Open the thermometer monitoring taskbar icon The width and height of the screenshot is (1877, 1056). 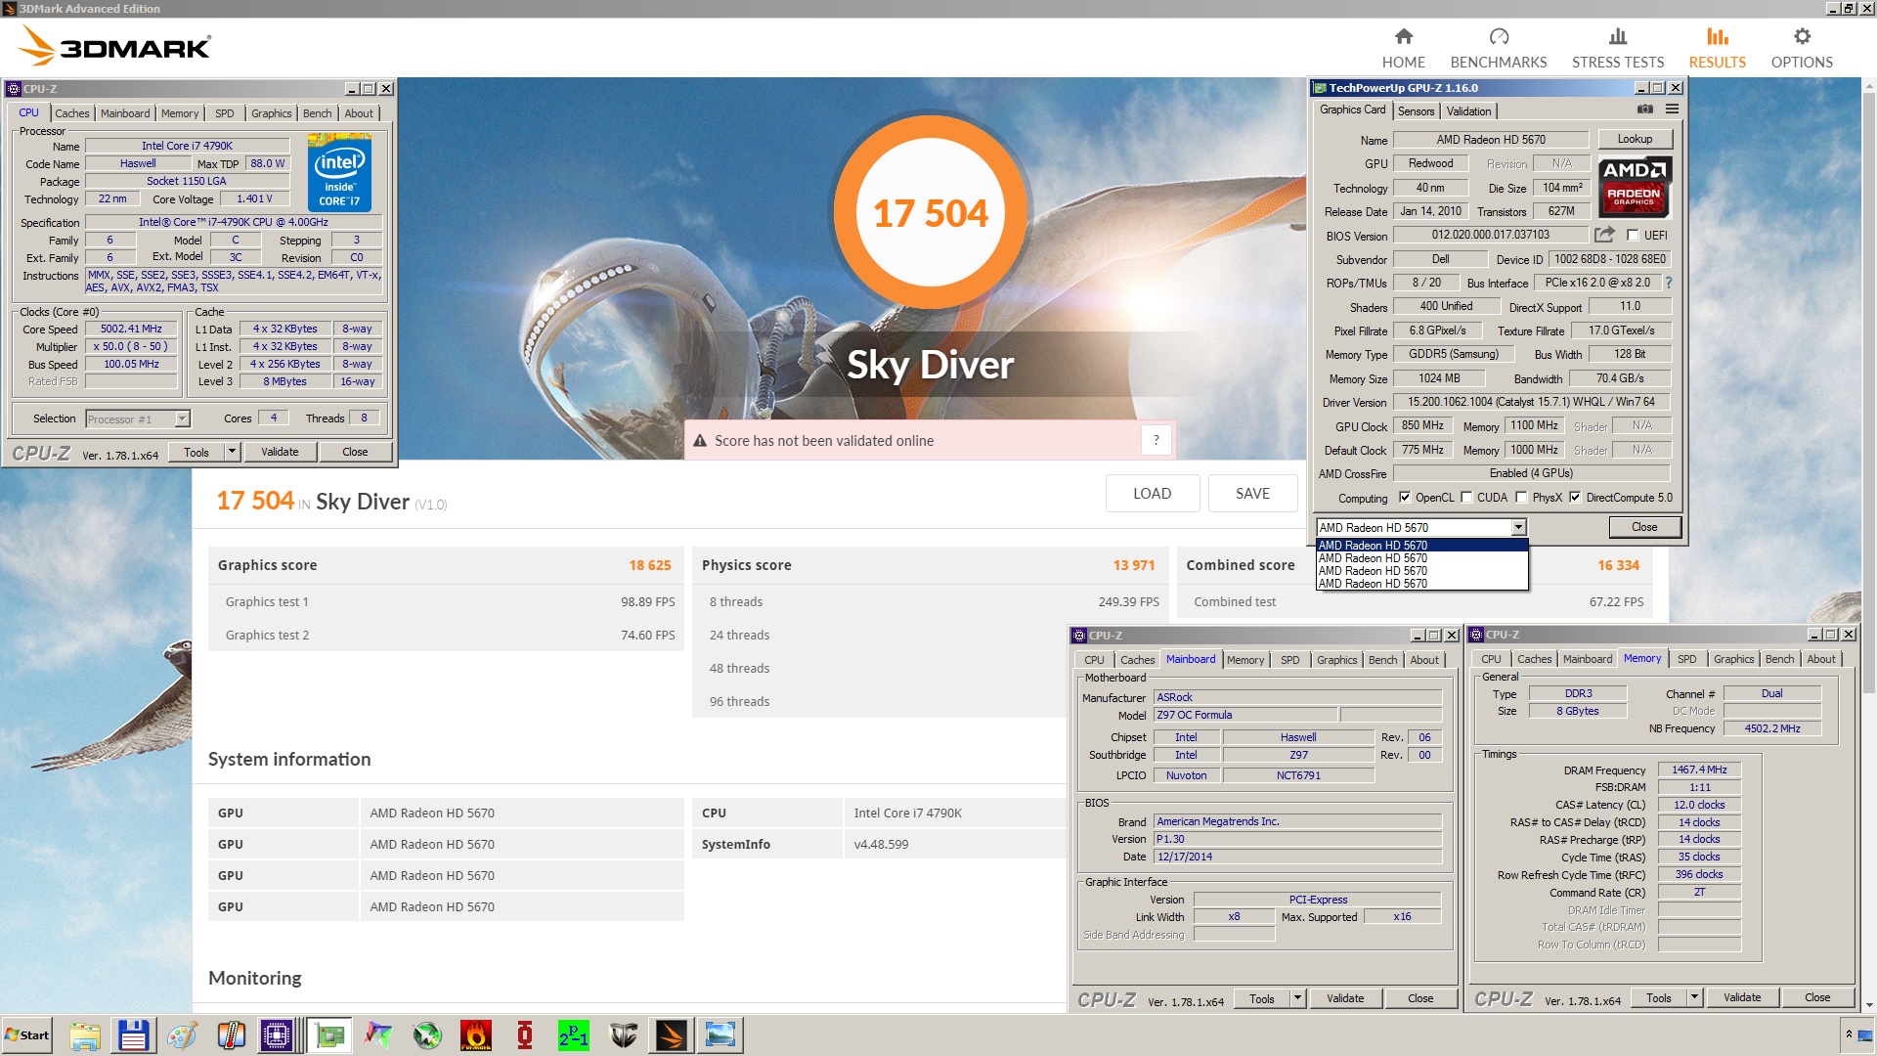pyautogui.click(x=231, y=1035)
